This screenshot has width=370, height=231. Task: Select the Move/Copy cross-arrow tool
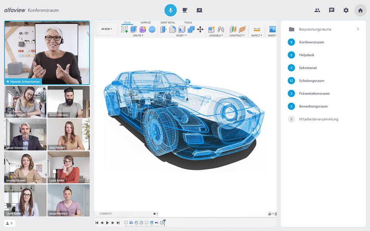200,29
